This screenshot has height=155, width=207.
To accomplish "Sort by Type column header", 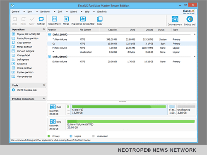I will point(184,30).
